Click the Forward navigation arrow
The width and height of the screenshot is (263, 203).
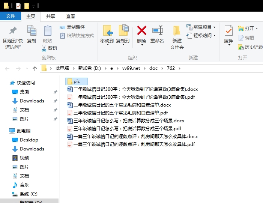click(x=18, y=68)
